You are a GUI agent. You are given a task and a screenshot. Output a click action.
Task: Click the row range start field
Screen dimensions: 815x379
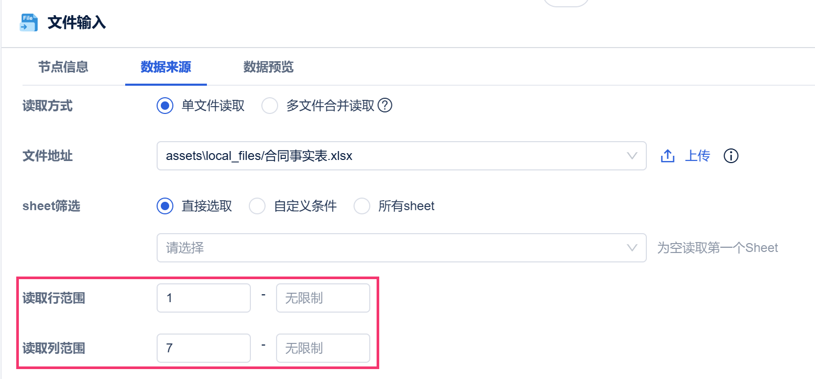tap(203, 298)
